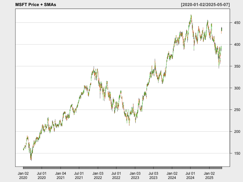The height and width of the screenshot is (182, 243).
Task: Click the 300 y-axis value
Action: [237, 88]
